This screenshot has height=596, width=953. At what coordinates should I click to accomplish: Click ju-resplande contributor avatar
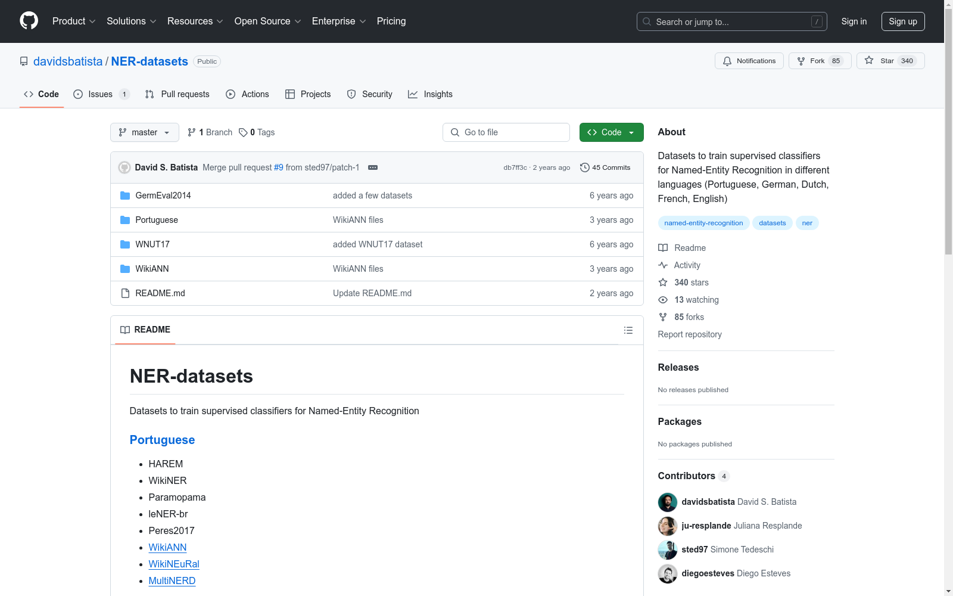point(668,526)
